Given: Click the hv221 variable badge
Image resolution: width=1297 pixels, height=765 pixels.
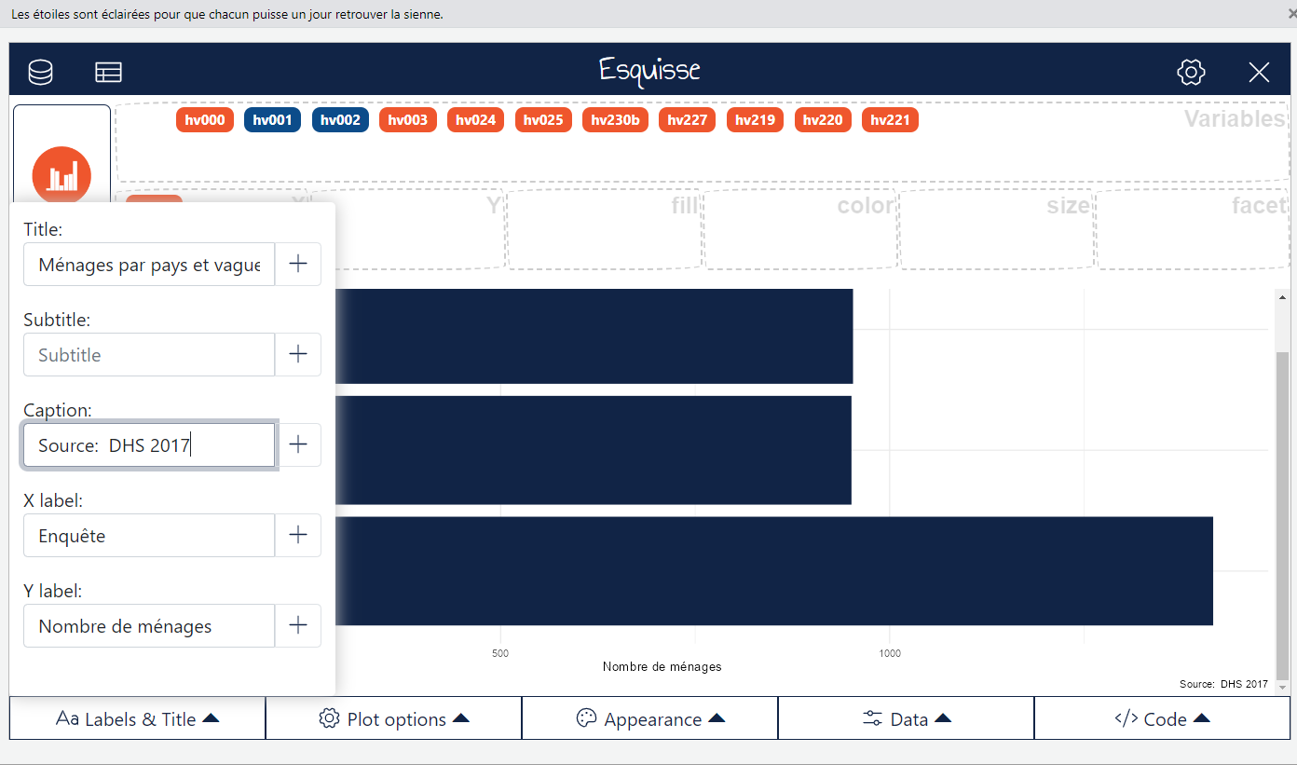Looking at the screenshot, I should pyautogui.click(x=890, y=119).
